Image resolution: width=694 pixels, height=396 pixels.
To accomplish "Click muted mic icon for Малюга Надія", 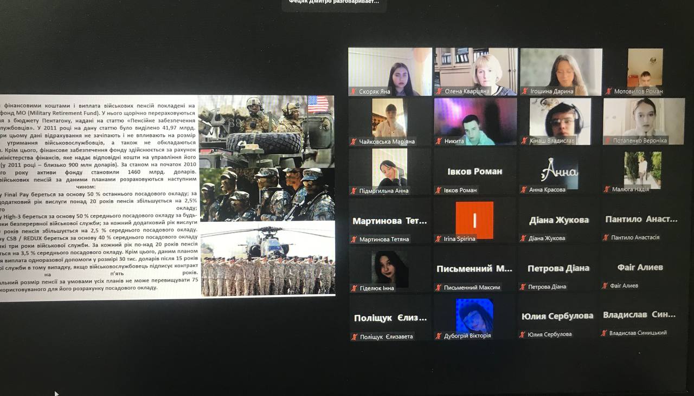I will click(x=607, y=189).
